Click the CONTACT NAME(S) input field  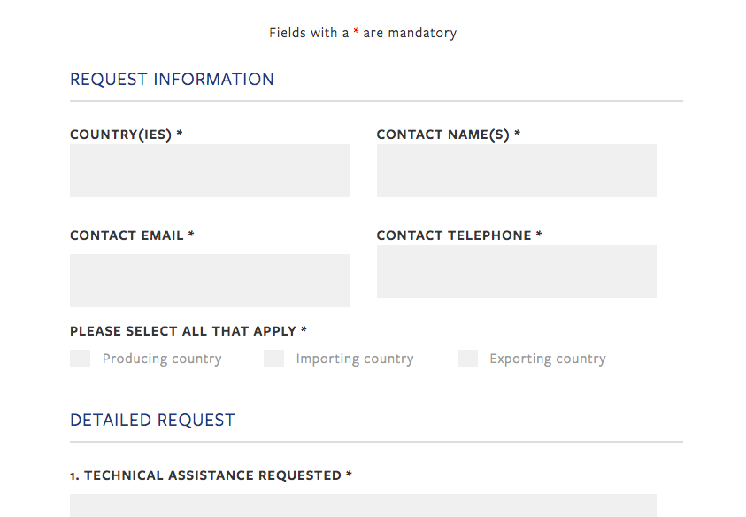pos(516,170)
